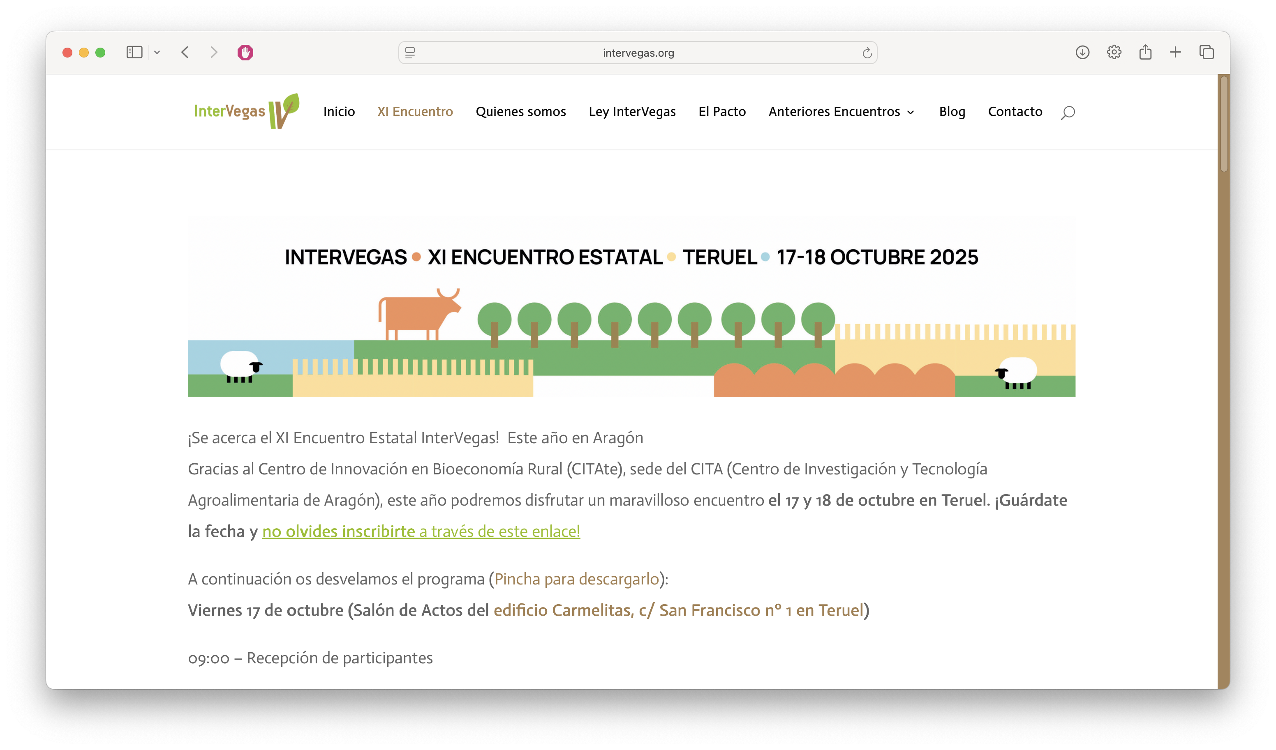Click the Safari sidebar toggle icon
Image resolution: width=1276 pixels, height=750 pixels.
[x=134, y=53]
